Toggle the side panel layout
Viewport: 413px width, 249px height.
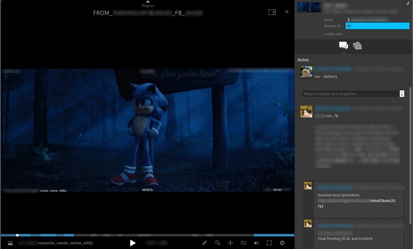coord(272,12)
